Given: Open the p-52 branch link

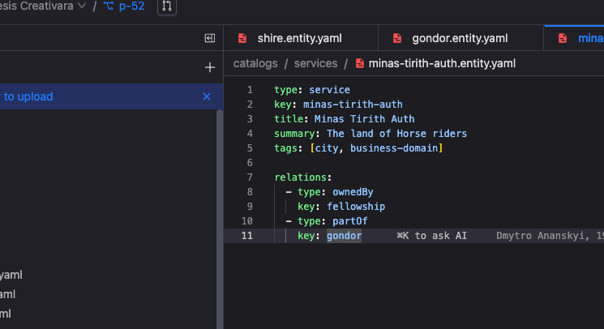Looking at the screenshot, I should 131,6.
